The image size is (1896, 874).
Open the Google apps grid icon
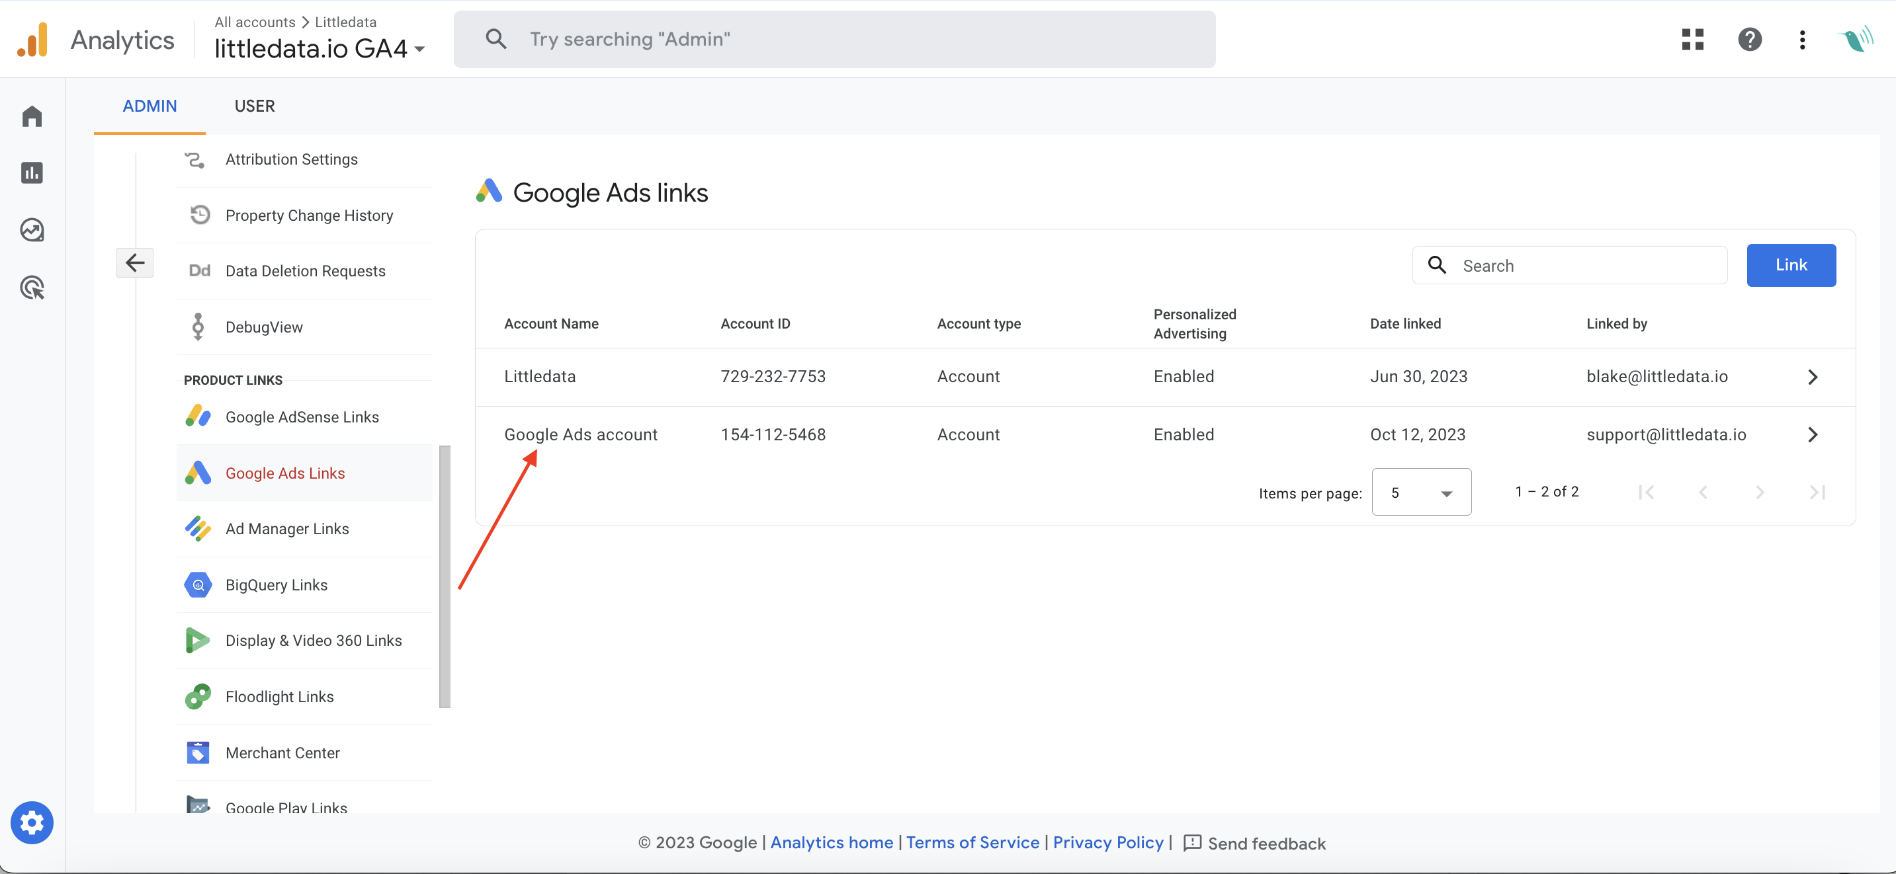point(1693,39)
